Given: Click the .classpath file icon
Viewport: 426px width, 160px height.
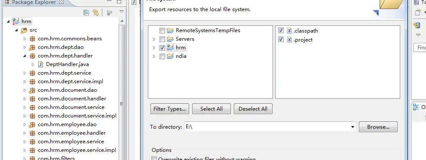Looking at the screenshot, I should [x=289, y=30].
